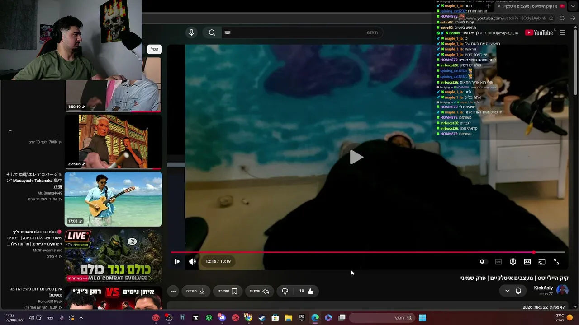Click the YouTube search magnifier button

212,32
